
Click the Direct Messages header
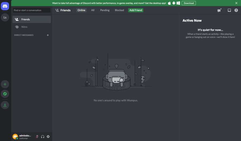[24, 35]
